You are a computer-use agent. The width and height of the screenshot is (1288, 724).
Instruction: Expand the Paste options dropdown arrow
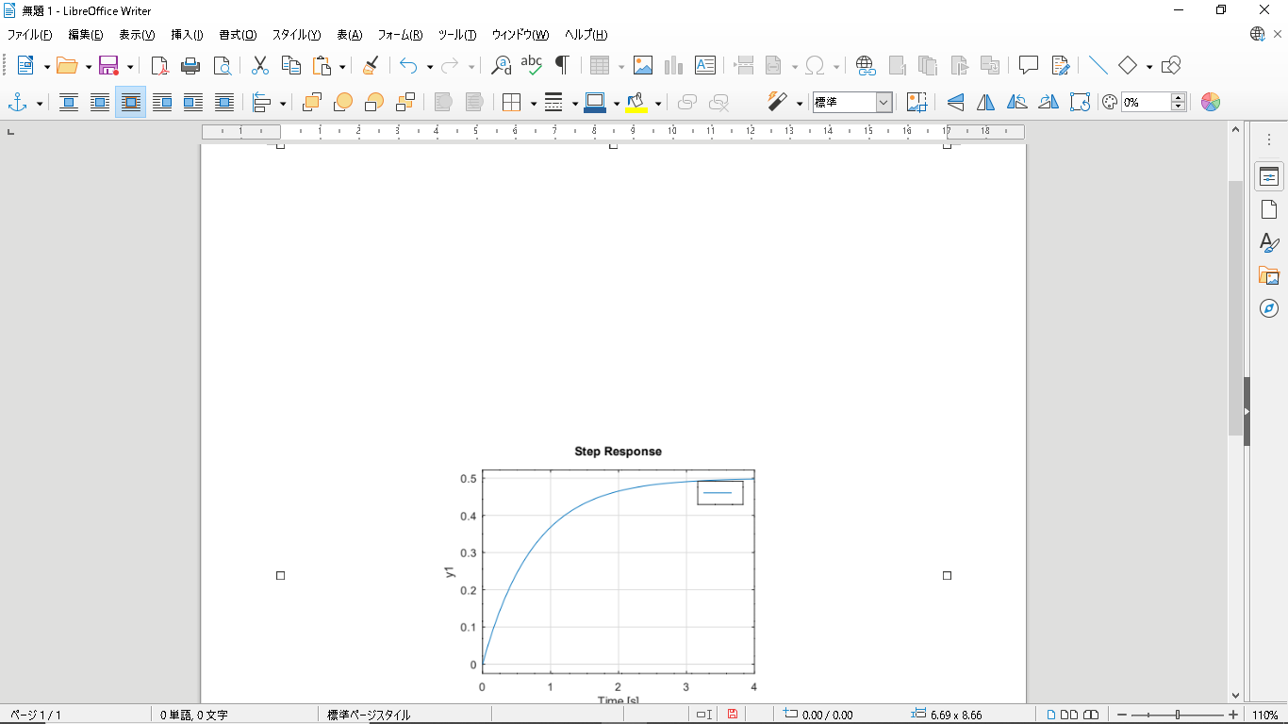342,66
